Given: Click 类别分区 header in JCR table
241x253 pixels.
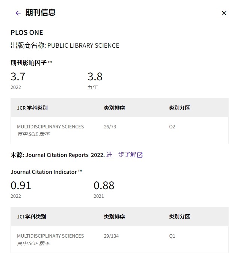Looking at the screenshot, I should click(x=180, y=108).
